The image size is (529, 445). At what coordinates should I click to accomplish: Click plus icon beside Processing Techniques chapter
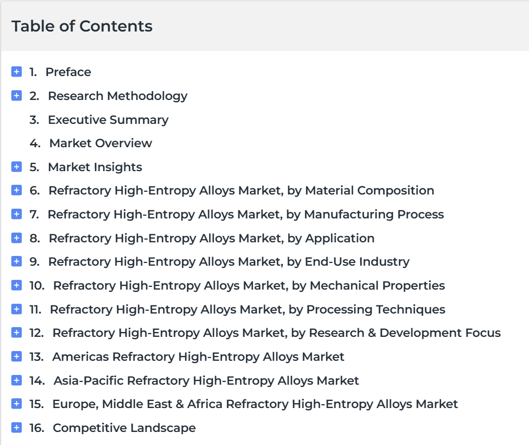pyautogui.click(x=16, y=309)
